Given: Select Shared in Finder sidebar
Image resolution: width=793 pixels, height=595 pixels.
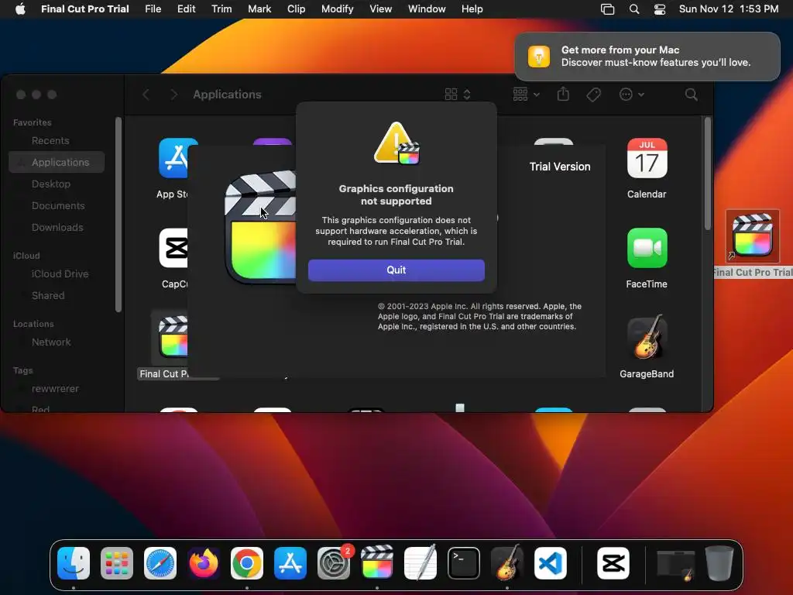Looking at the screenshot, I should coord(48,295).
